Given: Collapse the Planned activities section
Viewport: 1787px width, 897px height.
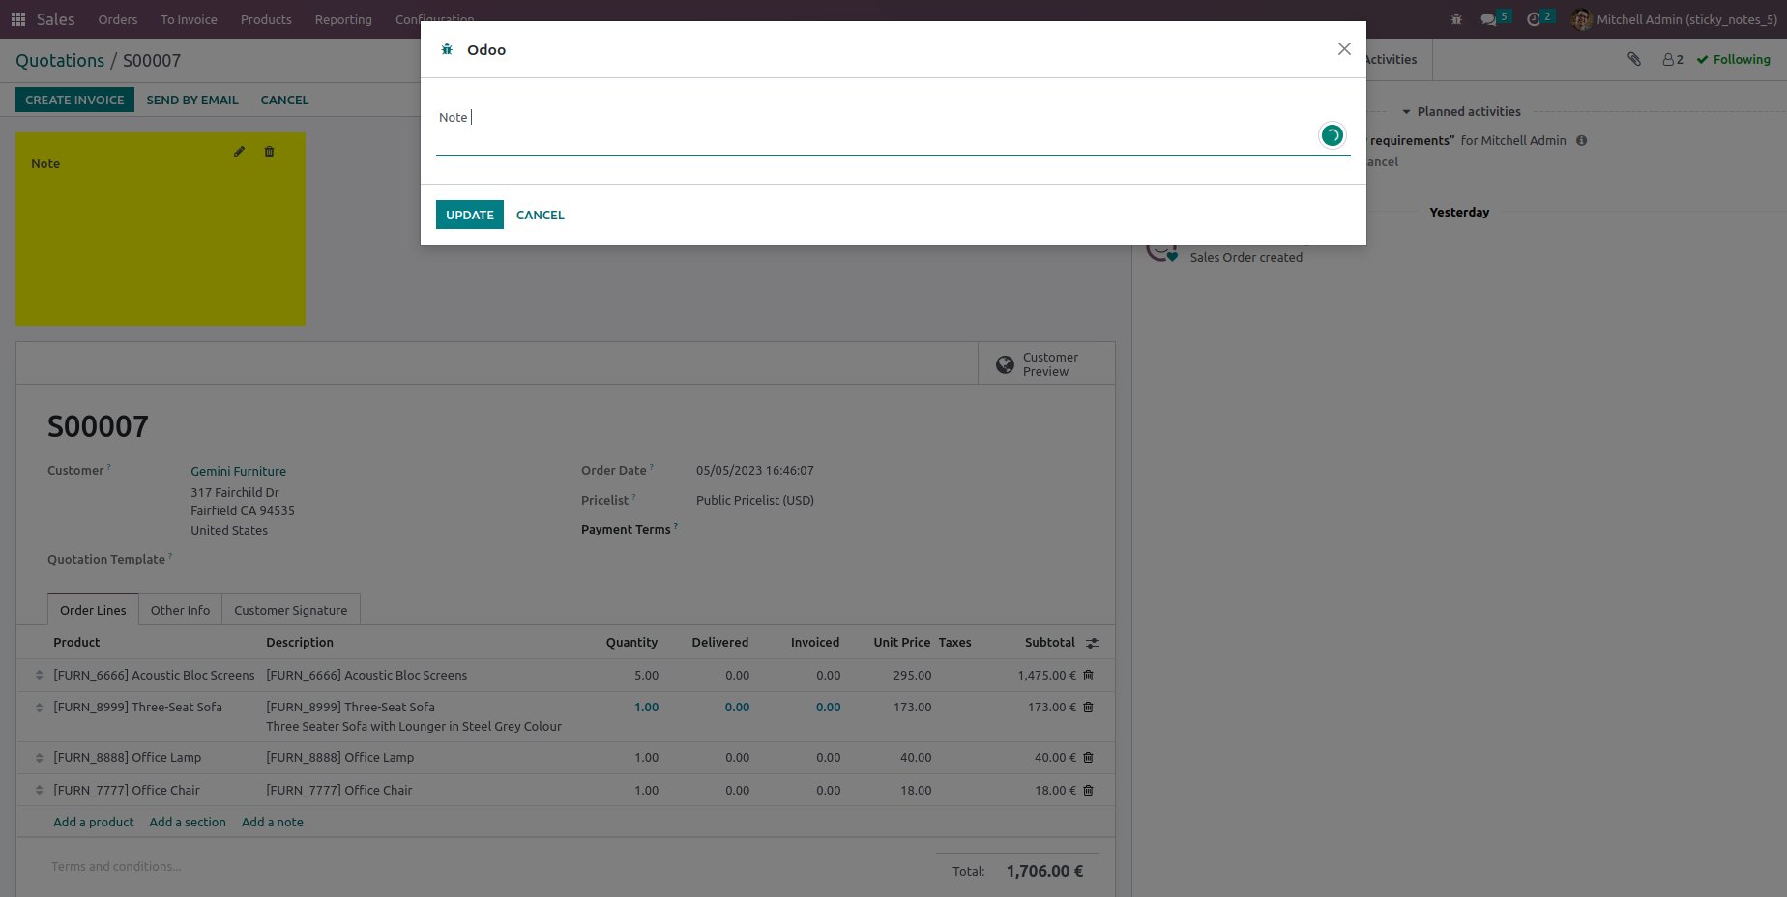Looking at the screenshot, I should (x=1461, y=112).
